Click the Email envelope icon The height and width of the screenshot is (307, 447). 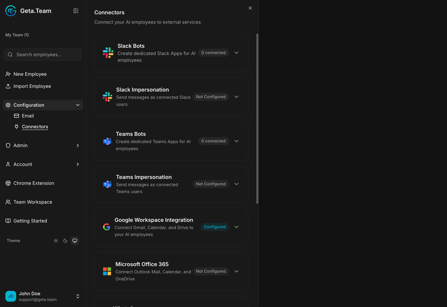(x=16, y=116)
